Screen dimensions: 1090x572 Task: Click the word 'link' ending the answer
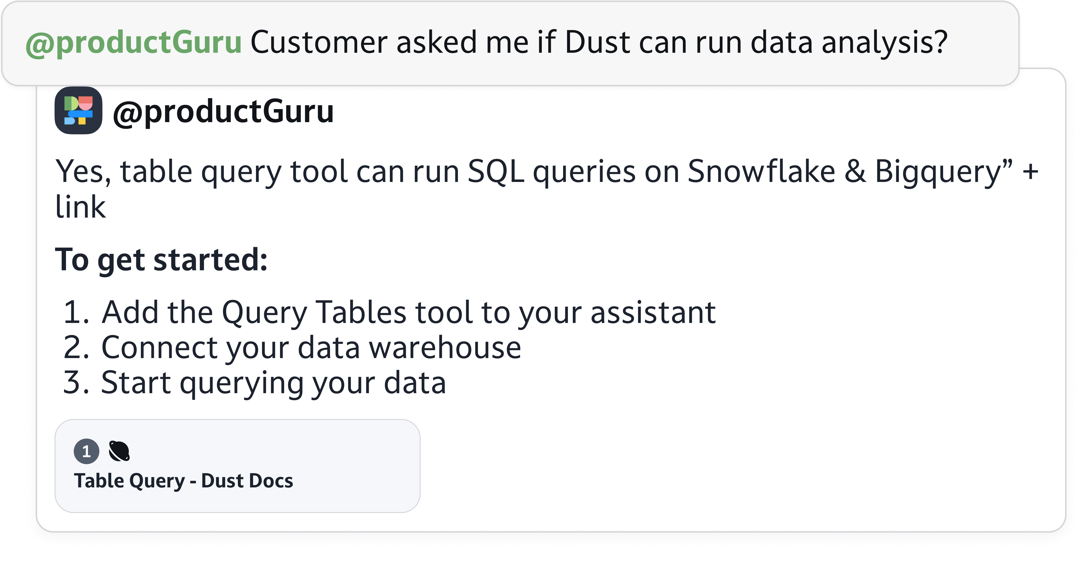(80, 207)
